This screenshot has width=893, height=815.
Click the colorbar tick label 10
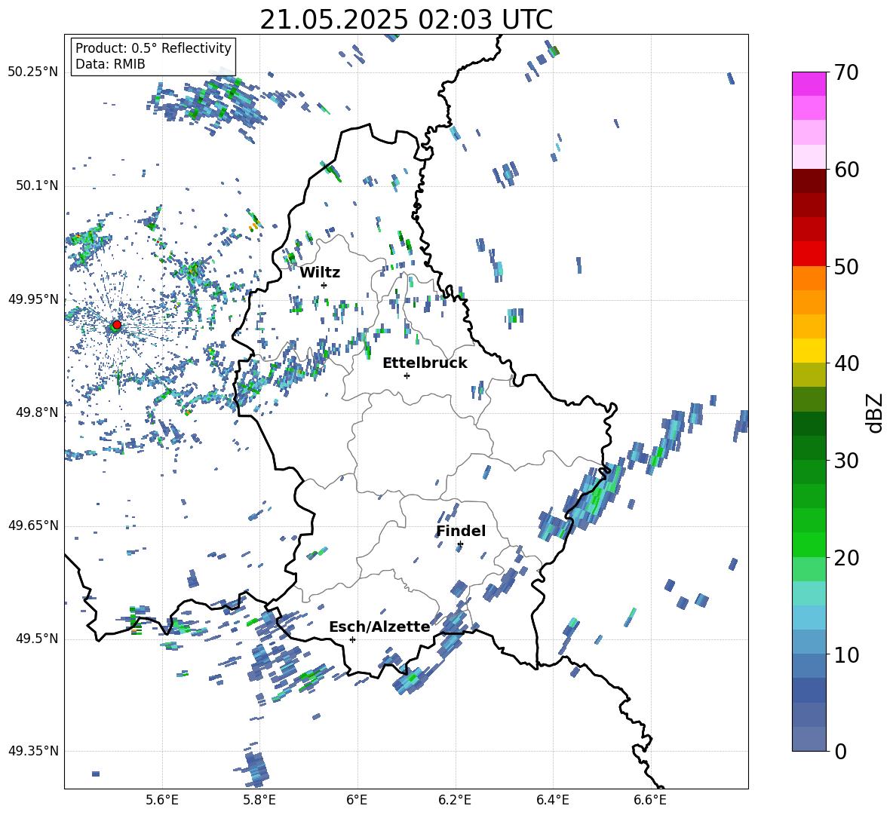(846, 654)
